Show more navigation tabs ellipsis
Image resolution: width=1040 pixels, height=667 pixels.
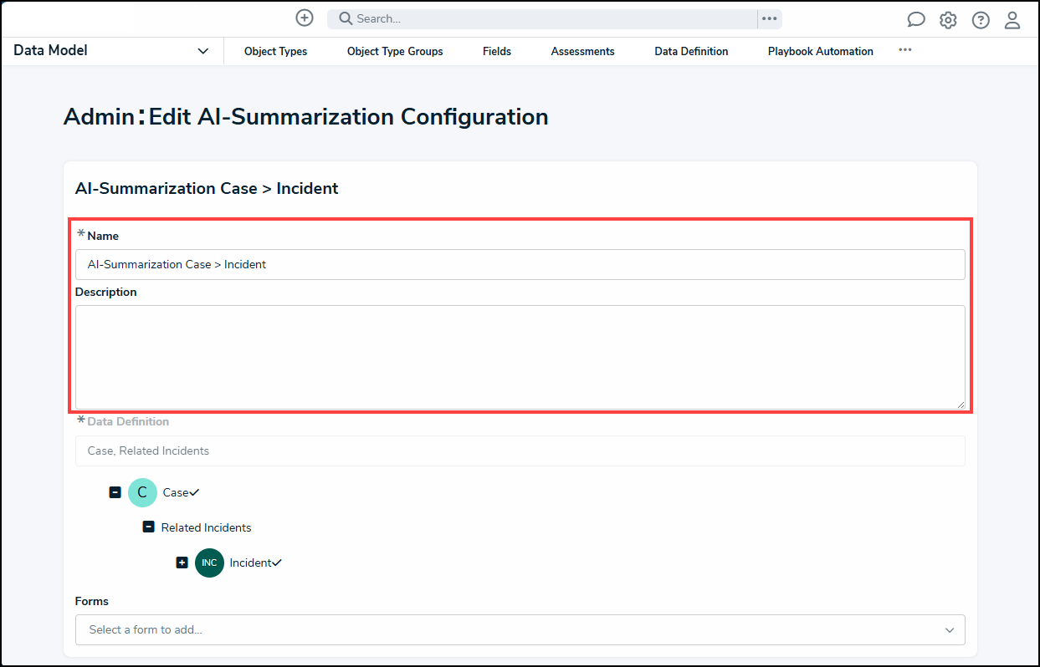(x=905, y=50)
